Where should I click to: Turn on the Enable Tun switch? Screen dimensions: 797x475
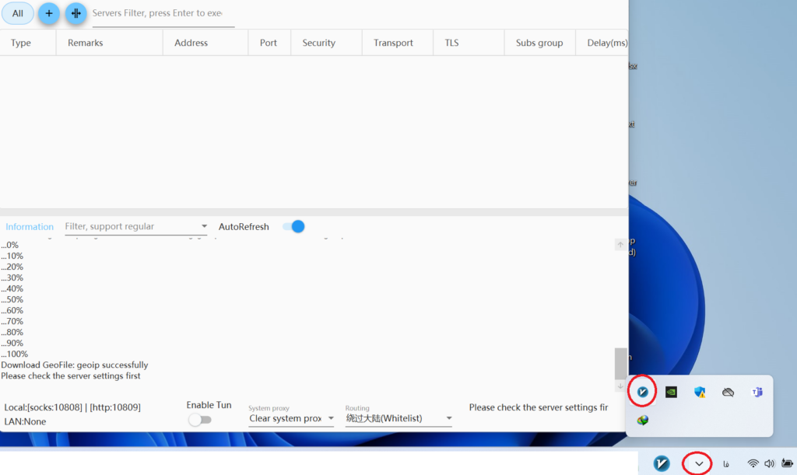[200, 420]
